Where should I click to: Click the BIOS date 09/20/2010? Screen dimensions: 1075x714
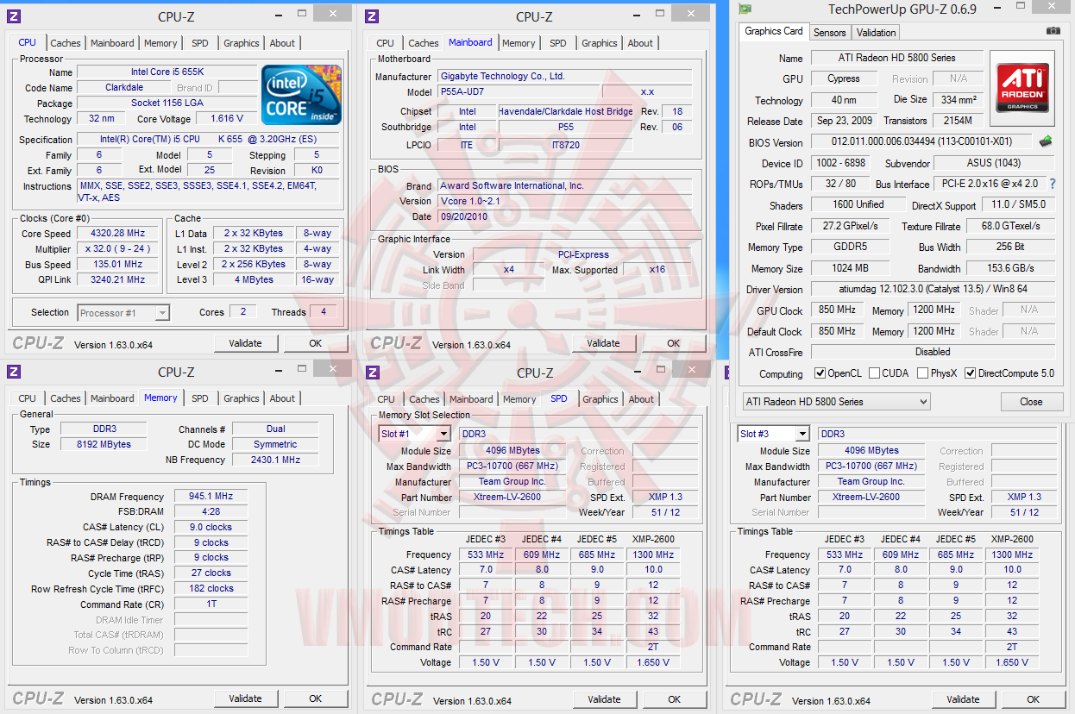565,216
